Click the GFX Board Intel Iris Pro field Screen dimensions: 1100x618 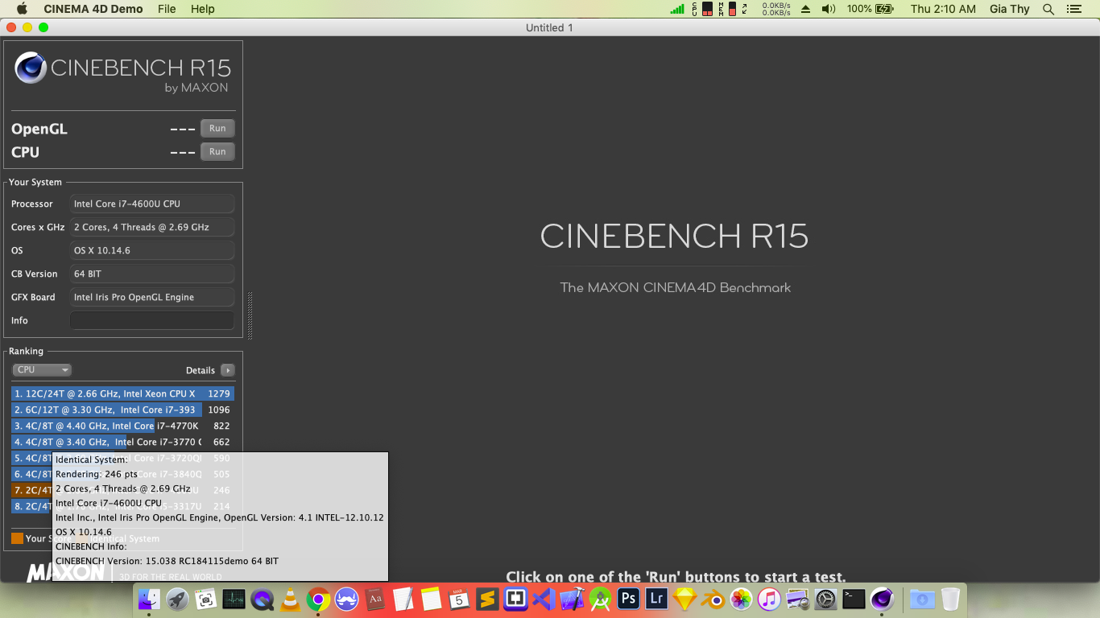pyautogui.click(x=152, y=297)
